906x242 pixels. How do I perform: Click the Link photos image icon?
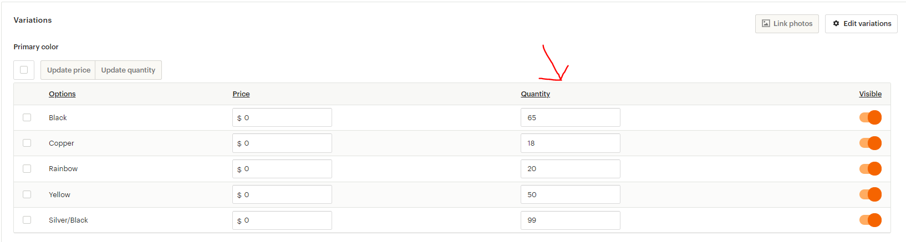(766, 23)
